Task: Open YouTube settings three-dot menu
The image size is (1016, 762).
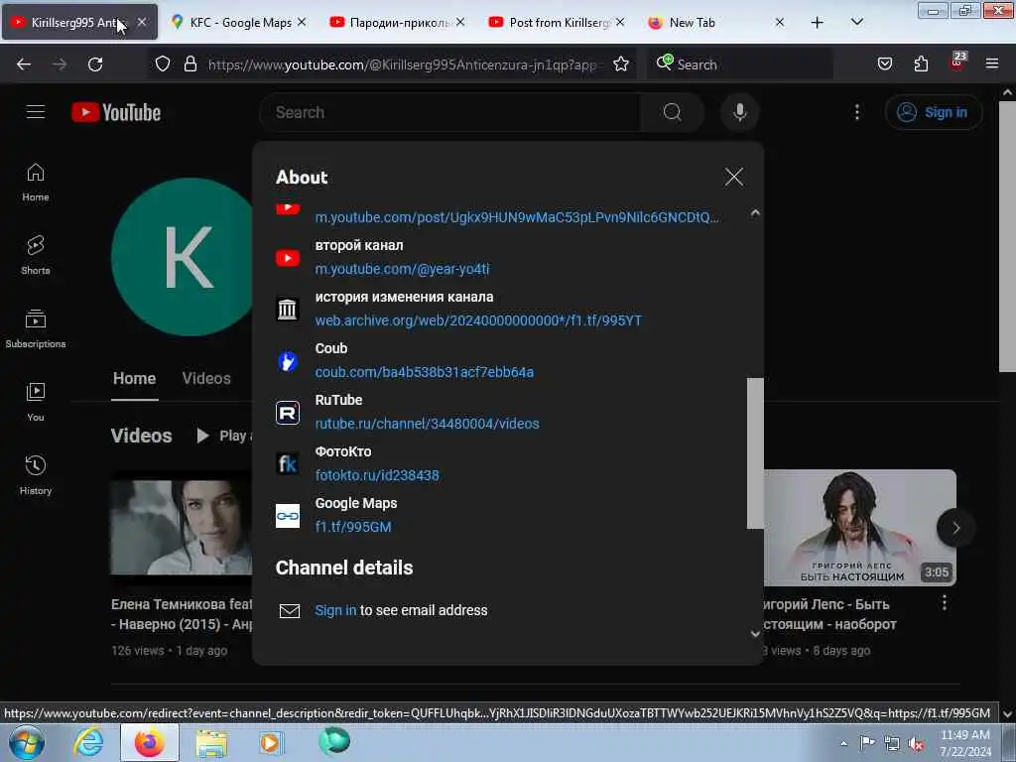Action: tap(856, 112)
